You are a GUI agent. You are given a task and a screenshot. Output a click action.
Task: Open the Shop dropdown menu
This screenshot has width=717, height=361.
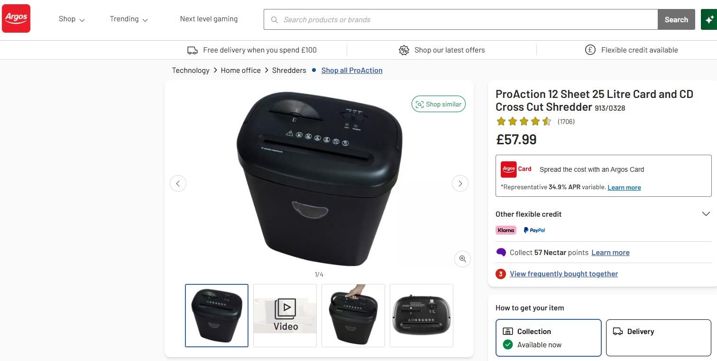click(x=72, y=19)
